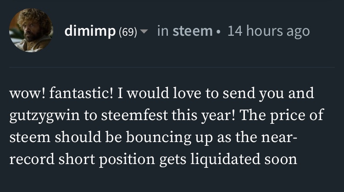Screen dimensions: 344x192
Task: Click 'The price of' in the comment
Action: [x=282, y=115]
